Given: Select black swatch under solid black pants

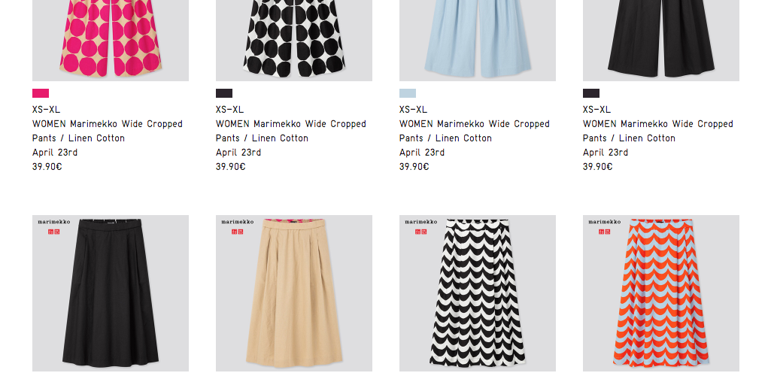Looking at the screenshot, I should [590, 93].
